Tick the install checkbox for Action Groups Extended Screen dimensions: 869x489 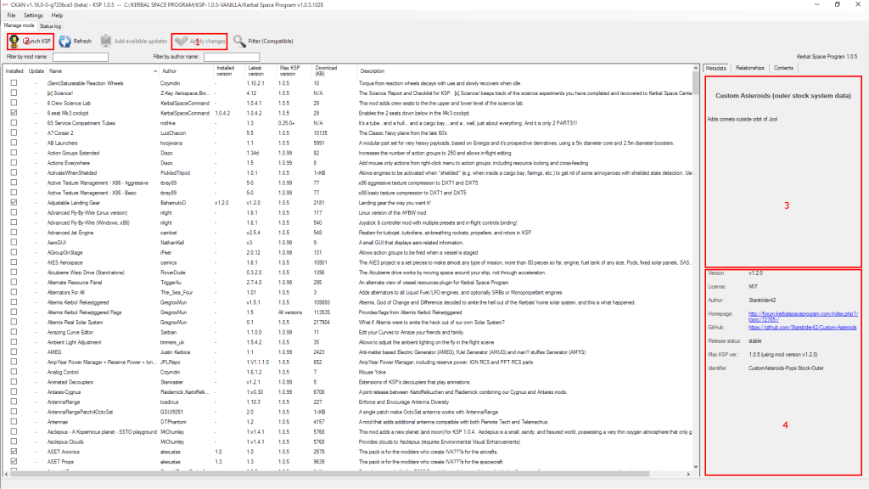pyautogui.click(x=14, y=153)
